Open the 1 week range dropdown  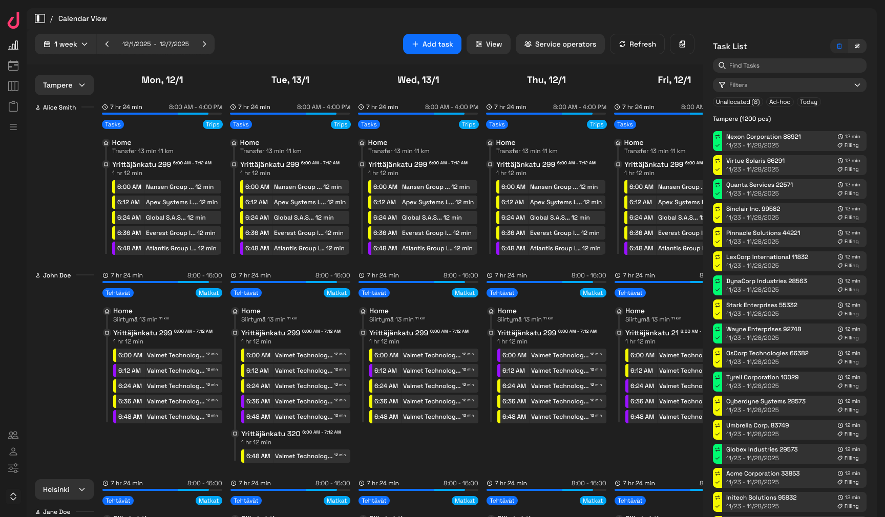tap(66, 44)
